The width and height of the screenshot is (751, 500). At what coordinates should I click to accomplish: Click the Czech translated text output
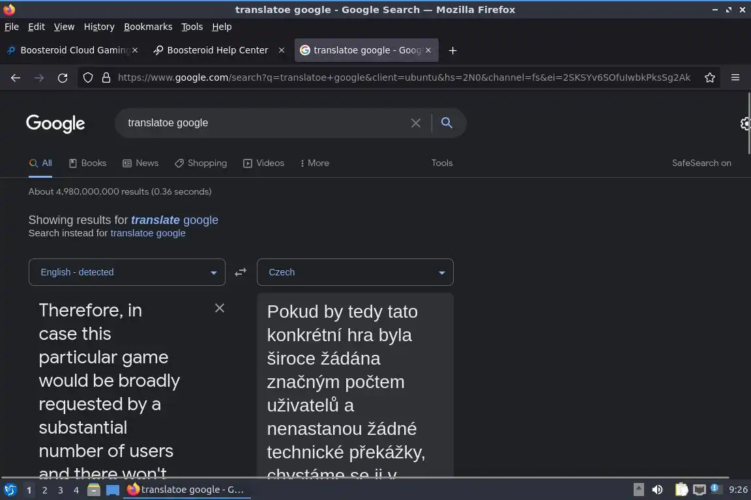click(355, 385)
